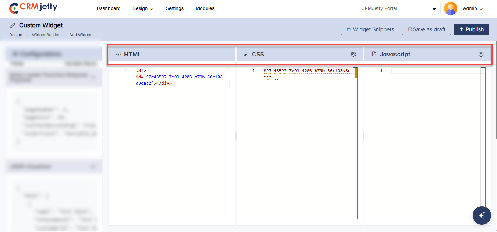The image size is (497, 232).
Task: Expand the Design menu
Action: point(143,8)
